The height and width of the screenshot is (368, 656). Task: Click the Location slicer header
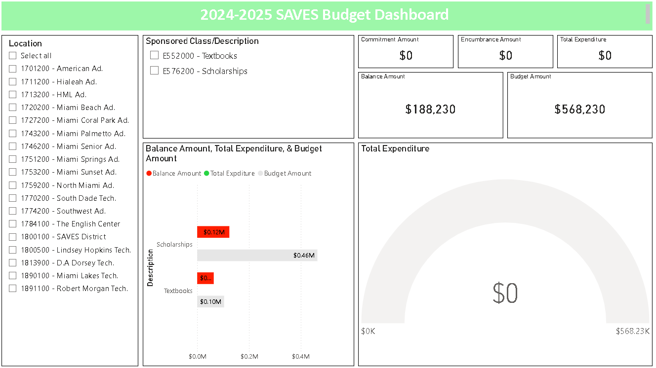[x=25, y=43]
